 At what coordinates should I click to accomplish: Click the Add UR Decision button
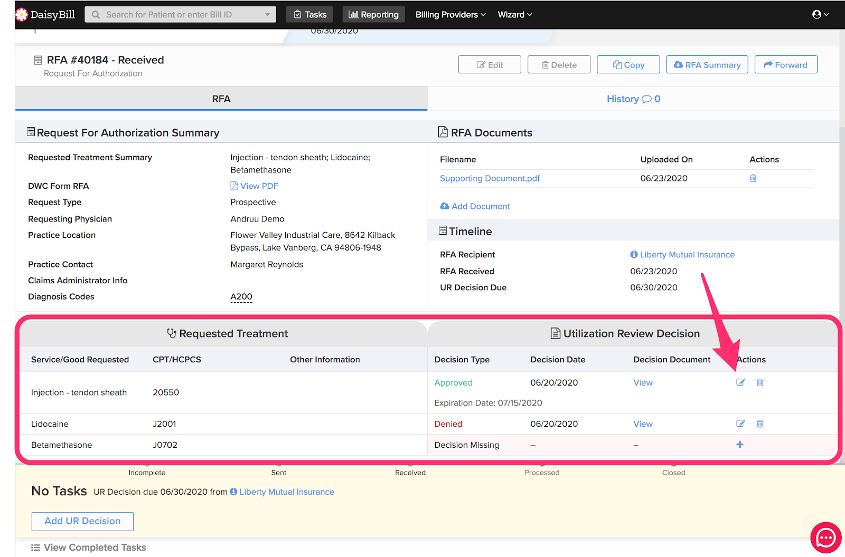[x=82, y=521]
